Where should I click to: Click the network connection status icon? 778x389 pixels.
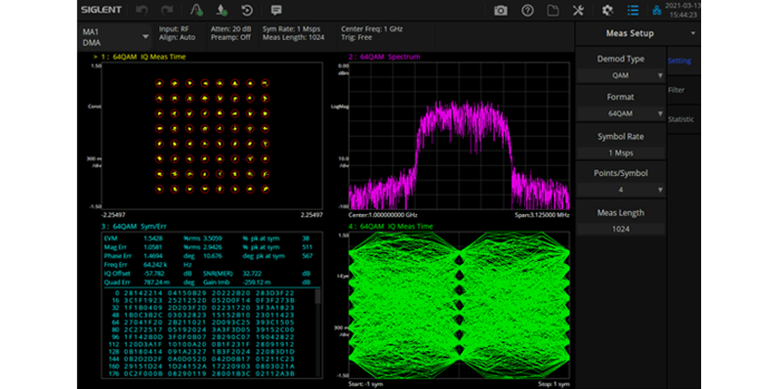pos(659,10)
